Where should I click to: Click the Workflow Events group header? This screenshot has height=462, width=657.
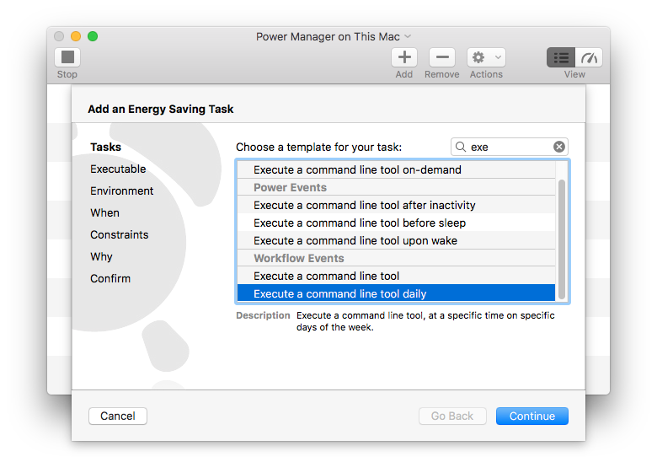[x=396, y=258]
